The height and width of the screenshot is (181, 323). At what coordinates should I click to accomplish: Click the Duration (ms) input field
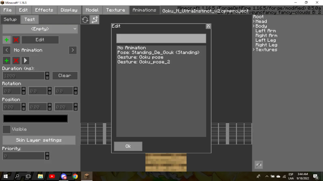point(24,76)
